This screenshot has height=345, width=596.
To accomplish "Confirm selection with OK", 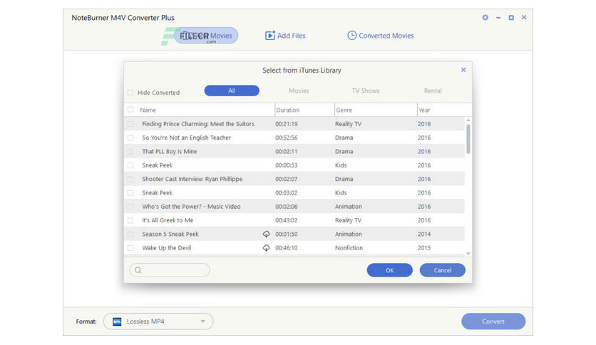I will click(389, 270).
